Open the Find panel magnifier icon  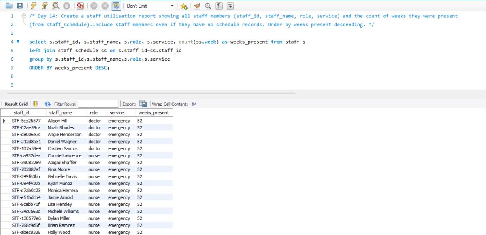pos(208,6)
